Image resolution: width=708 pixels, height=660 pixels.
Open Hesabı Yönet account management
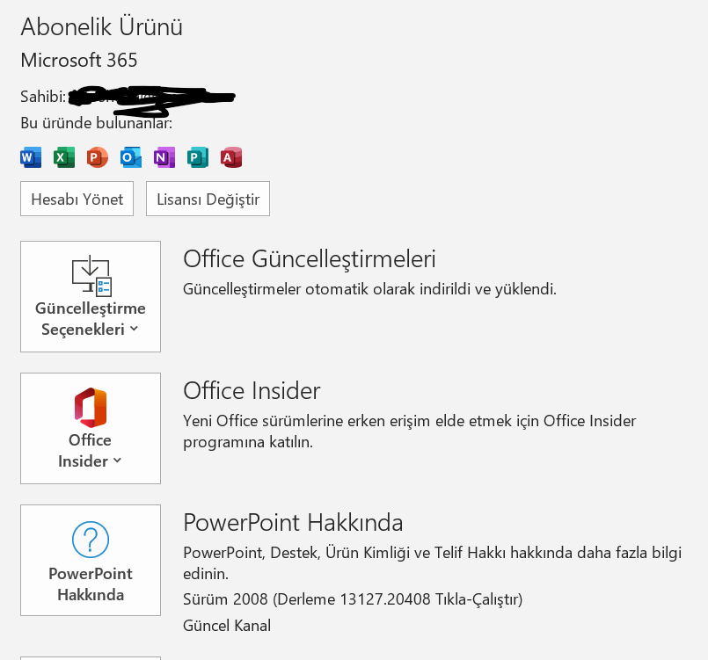click(x=77, y=199)
